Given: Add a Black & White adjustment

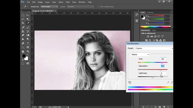Looking at the screenshot, I should pos(153,40).
